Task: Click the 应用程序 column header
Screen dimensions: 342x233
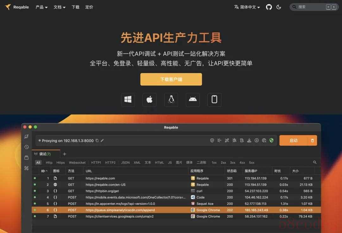Action: [197, 171]
